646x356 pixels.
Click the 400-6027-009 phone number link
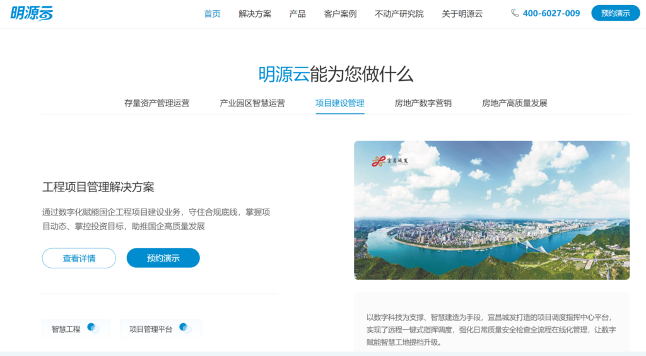[551, 13]
